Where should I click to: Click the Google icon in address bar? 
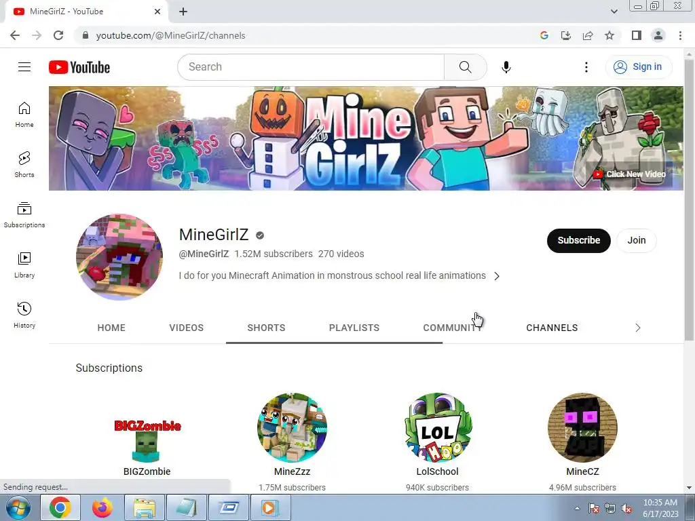(544, 35)
